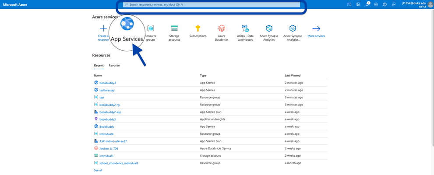Open Directories and subscriptions filter icon
The height and width of the screenshot is (175, 434).
pos(358,4)
